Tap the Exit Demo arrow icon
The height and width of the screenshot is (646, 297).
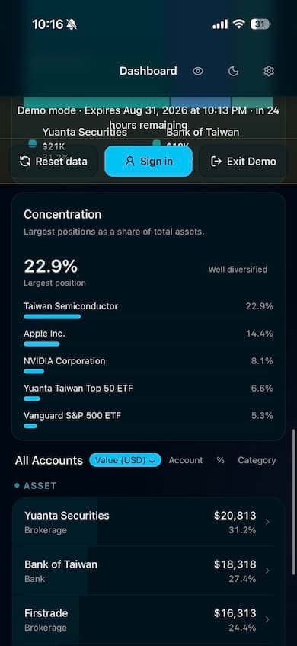tap(216, 161)
